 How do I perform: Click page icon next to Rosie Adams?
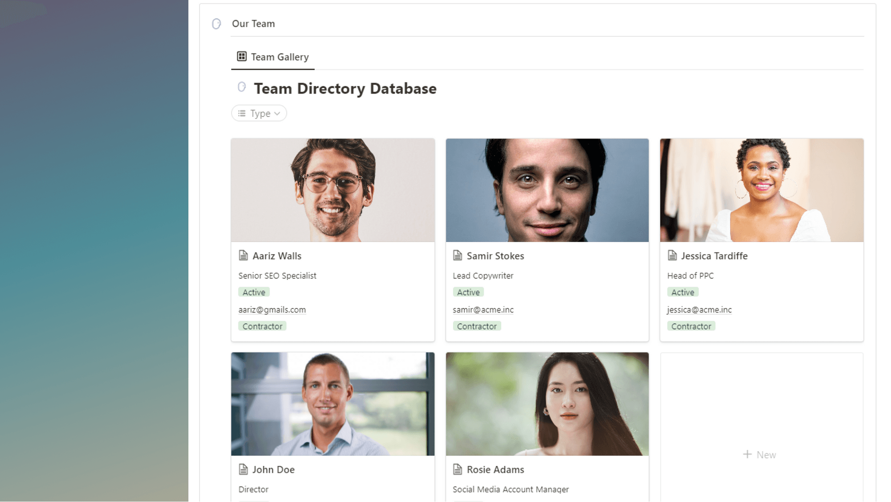458,469
